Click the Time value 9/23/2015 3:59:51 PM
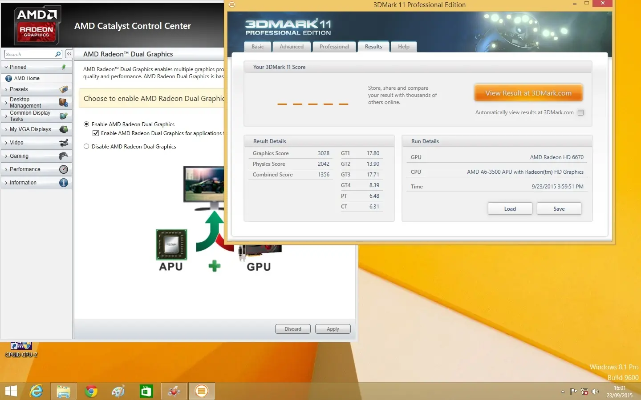 (558, 187)
